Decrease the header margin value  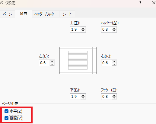[x=114, y=31]
